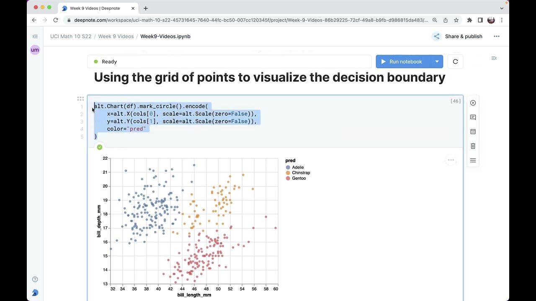Click the x=alt.X(cols[0] code line

tap(182, 114)
